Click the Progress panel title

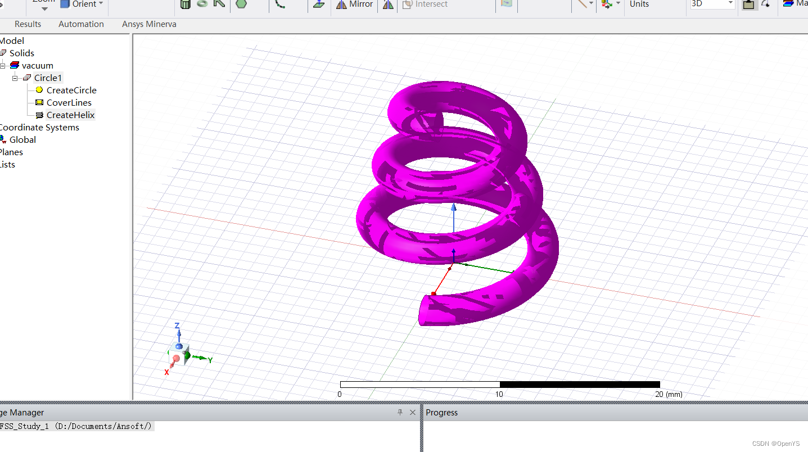coord(441,413)
